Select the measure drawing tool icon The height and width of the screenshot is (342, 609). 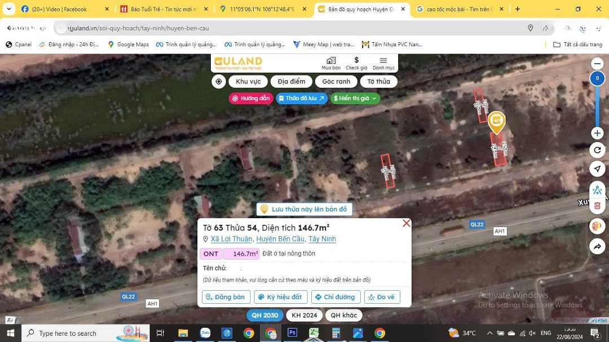coord(597,190)
